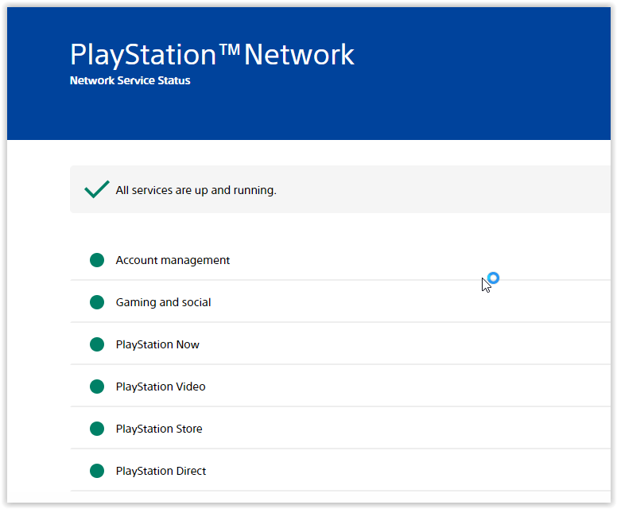Viewport: 617px width, 509px height.
Task: Click the Network Service Status subtitle
Action: pyautogui.click(x=130, y=80)
